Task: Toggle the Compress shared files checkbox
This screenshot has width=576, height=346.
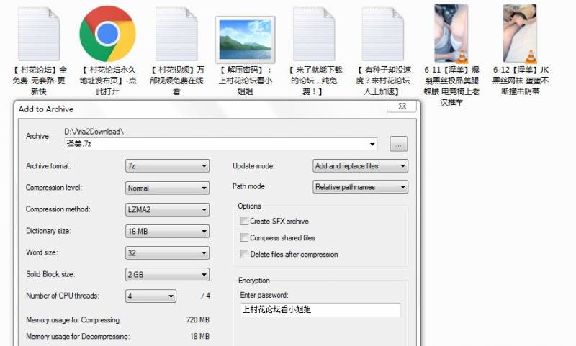Action: (245, 238)
